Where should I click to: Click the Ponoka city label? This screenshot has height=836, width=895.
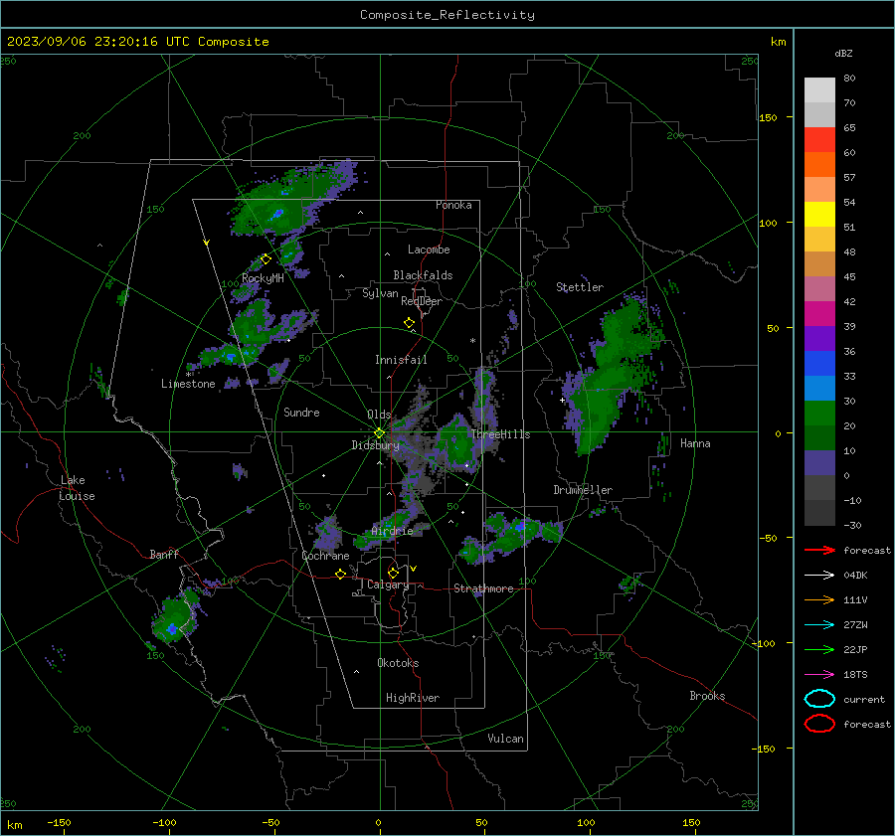click(x=453, y=205)
